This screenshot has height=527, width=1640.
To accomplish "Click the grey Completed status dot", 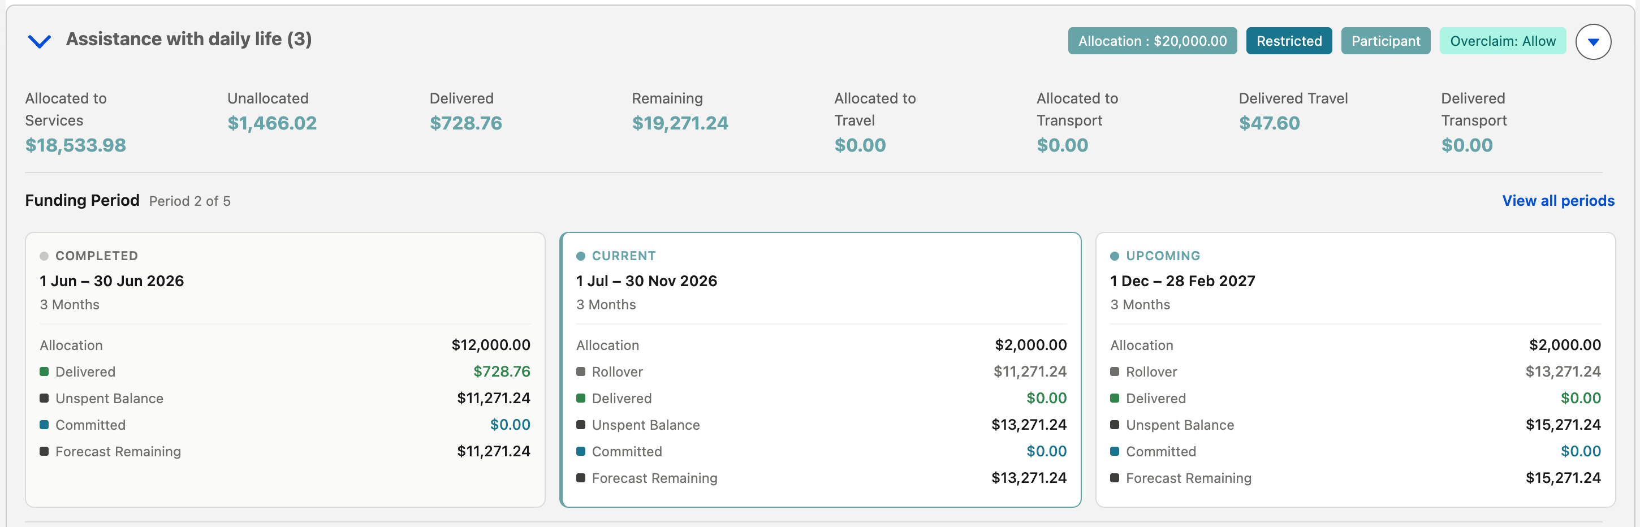I will click(44, 256).
